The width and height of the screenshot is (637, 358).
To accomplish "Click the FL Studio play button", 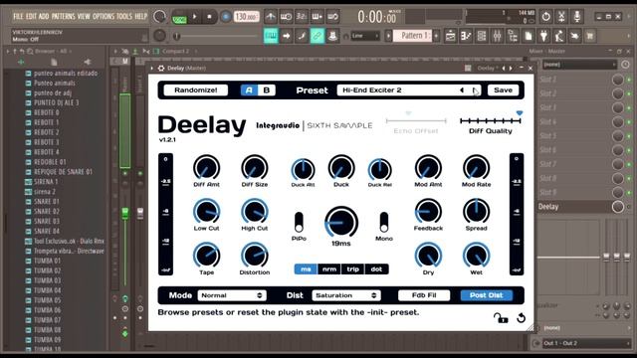I will click(x=195, y=17).
